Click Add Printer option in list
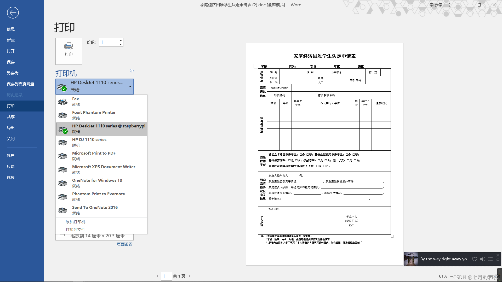The image size is (502, 282). click(77, 222)
